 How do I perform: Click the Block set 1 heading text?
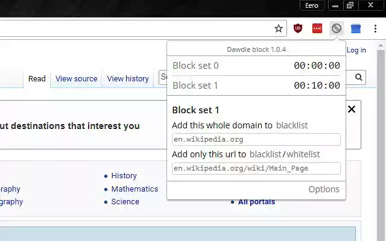195,110
